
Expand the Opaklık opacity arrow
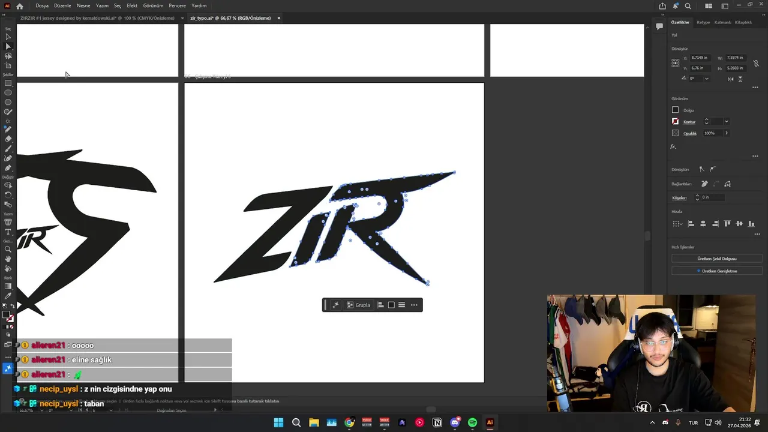[x=727, y=133]
